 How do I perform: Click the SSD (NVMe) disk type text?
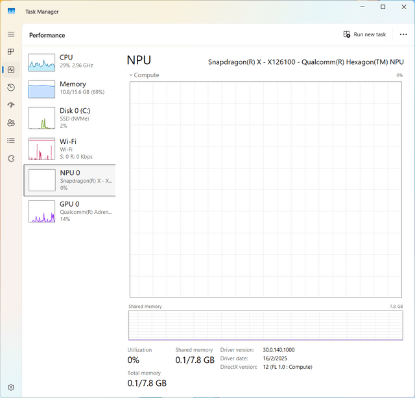(x=75, y=119)
